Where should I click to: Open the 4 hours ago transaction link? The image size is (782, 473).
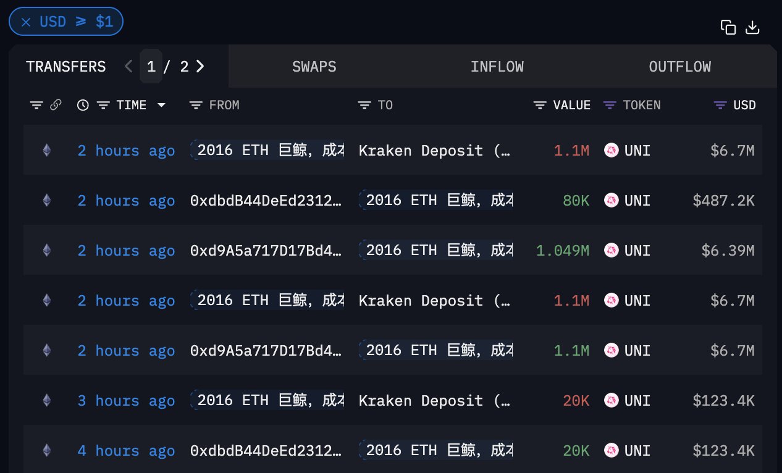point(126,451)
